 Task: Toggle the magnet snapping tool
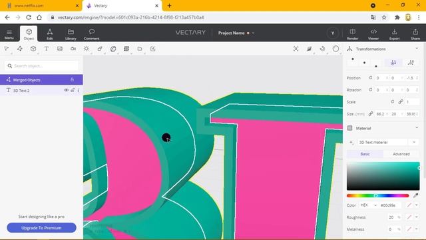pos(322,49)
